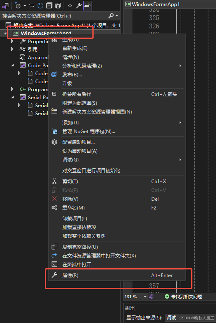Click the scissors cut icon
Viewport: 216px width, 323px height.
54,181
